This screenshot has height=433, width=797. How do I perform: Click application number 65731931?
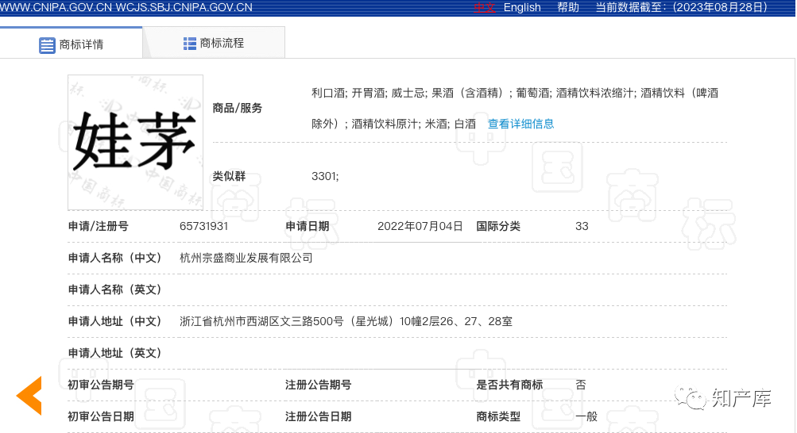204,226
